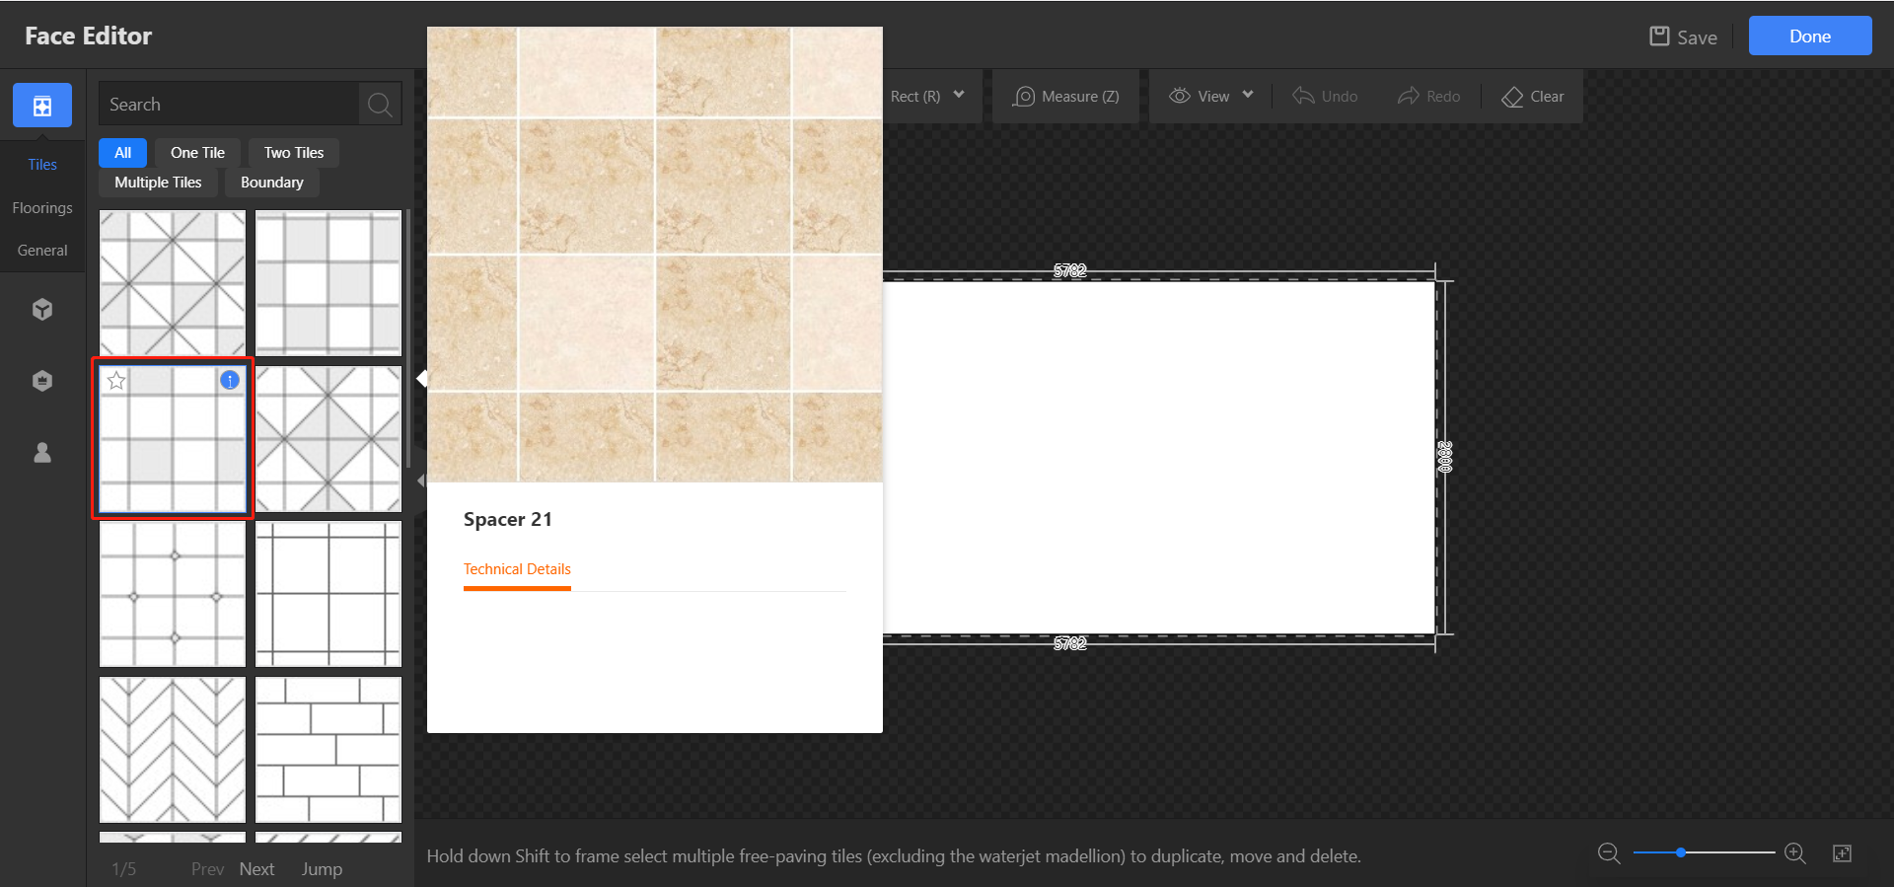
Task: Go to Next page of tiles
Action: pos(256,869)
